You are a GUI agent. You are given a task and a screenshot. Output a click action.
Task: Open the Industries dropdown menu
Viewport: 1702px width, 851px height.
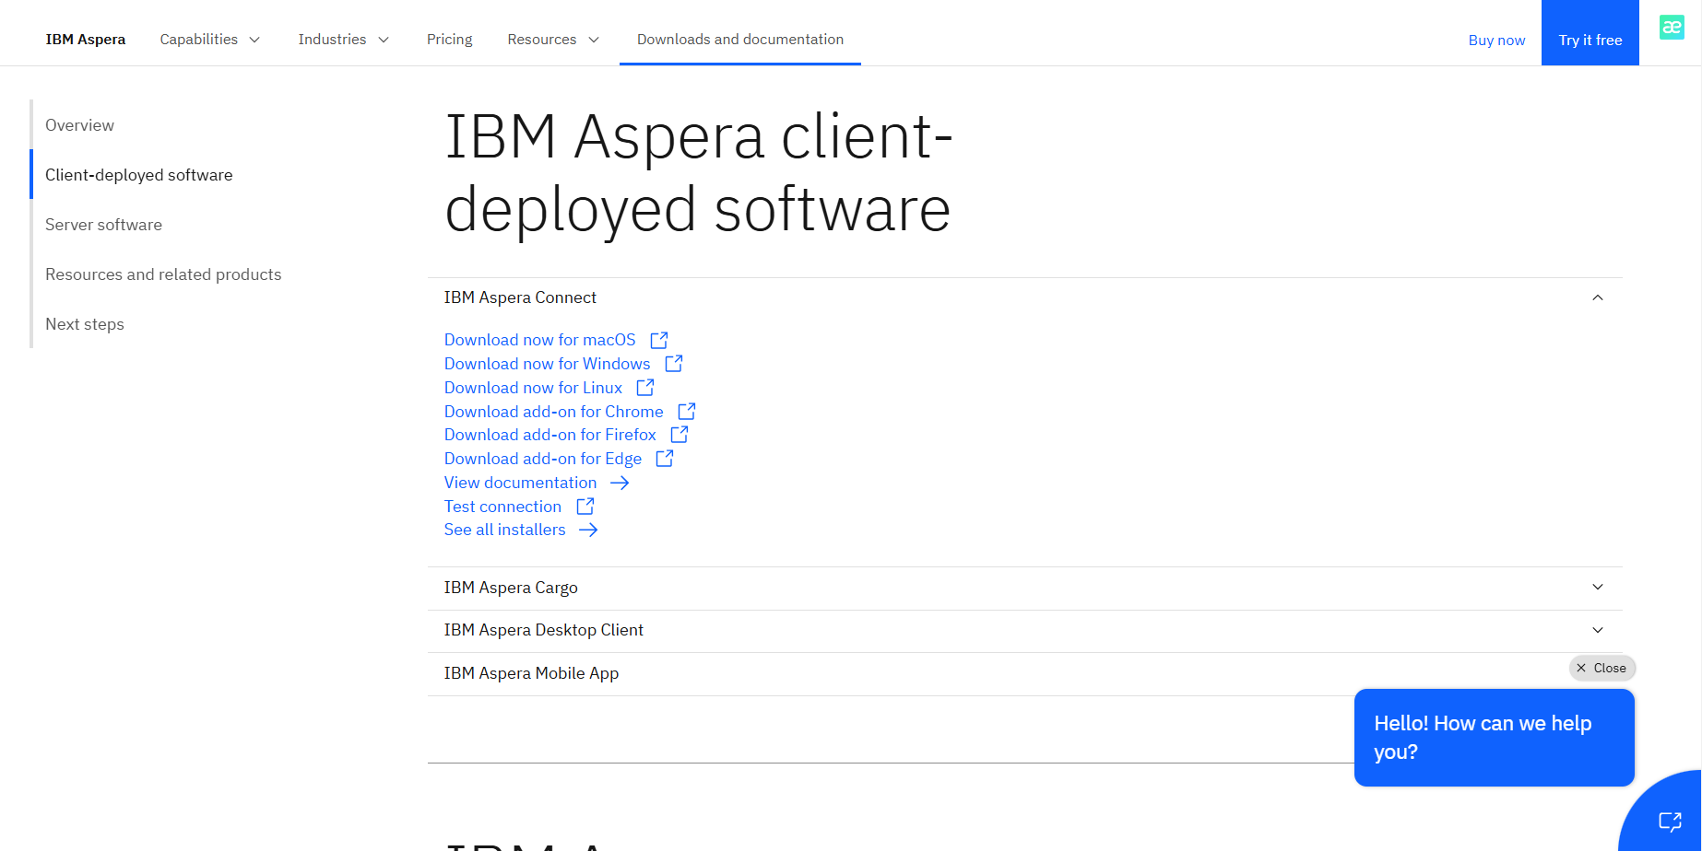tap(343, 40)
